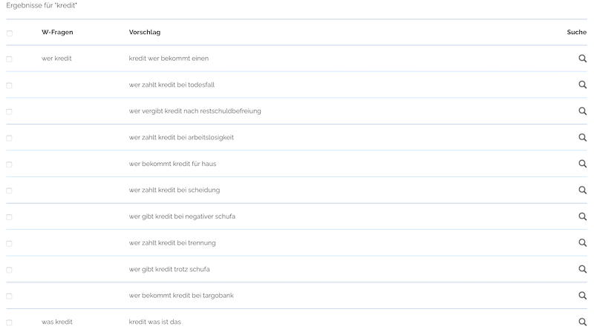This screenshot has height=332, width=594.
Task: Open search for 'wer zahlt kredit bei arbeitslosigkeit'
Action: [x=583, y=138]
